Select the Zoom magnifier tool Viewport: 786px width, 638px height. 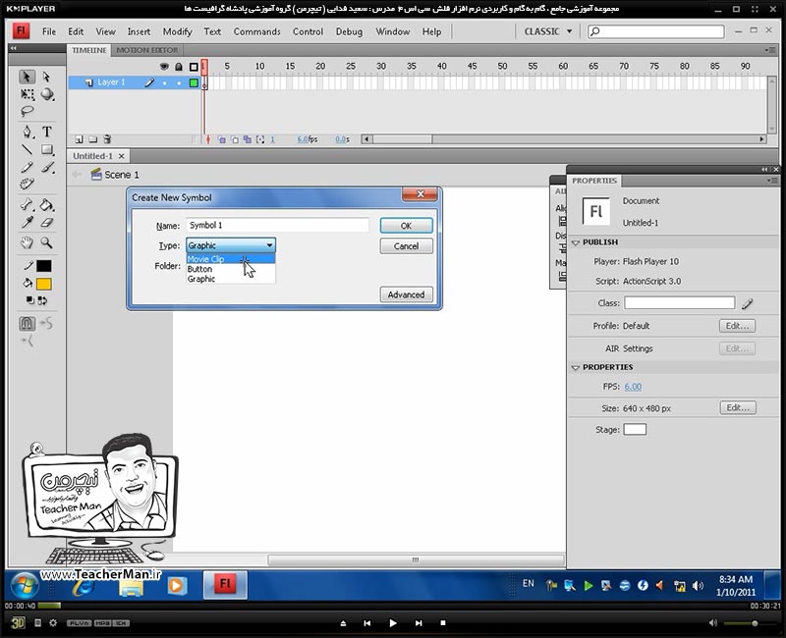pos(46,242)
